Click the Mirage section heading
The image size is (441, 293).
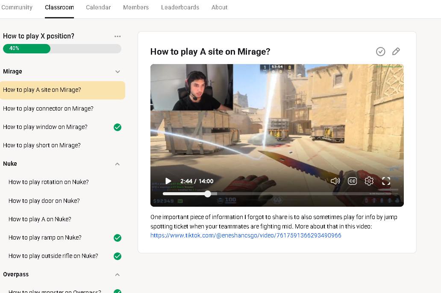(x=12, y=71)
